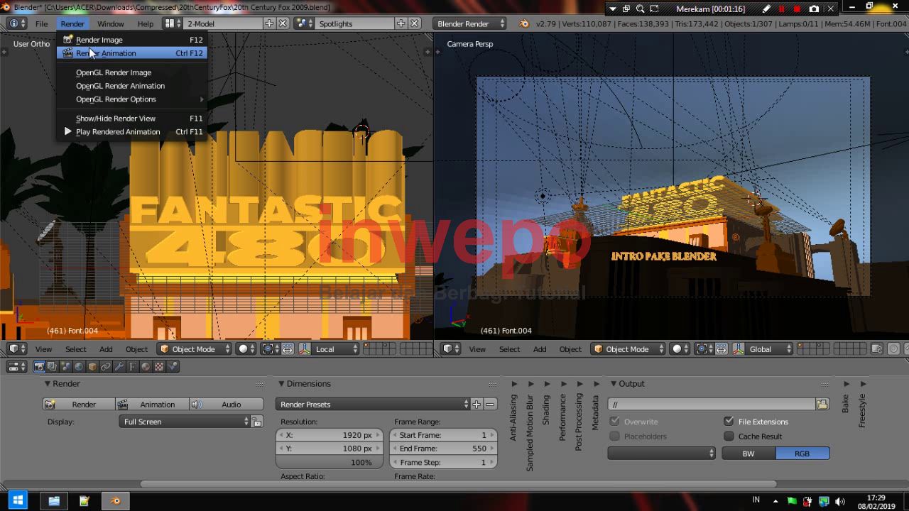Viewport: 909px width, 511px height.
Task: Open the Font data properties tab (F icon)
Action: point(132,367)
